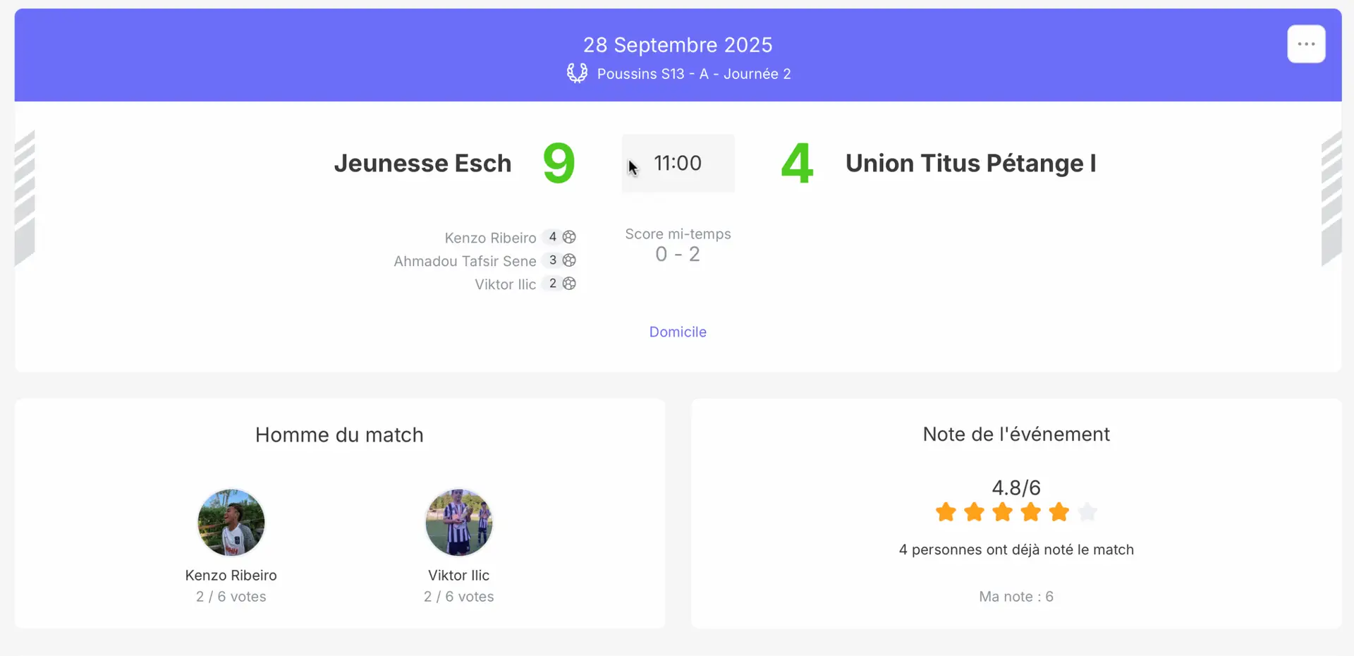The image size is (1354, 656).
Task: Click the third rating star
Action: tap(1002, 512)
